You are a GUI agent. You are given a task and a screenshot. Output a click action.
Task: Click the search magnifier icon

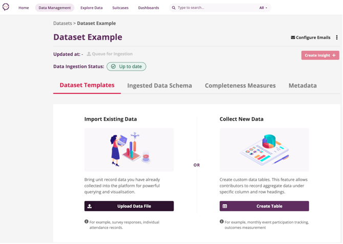(x=174, y=8)
